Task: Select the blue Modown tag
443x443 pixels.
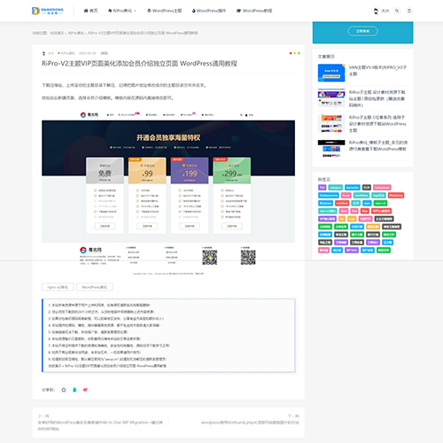Action: (x=325, y=203)
